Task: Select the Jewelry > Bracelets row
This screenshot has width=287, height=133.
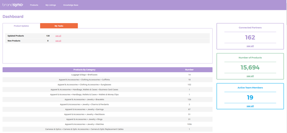Action: click(107, 100)
